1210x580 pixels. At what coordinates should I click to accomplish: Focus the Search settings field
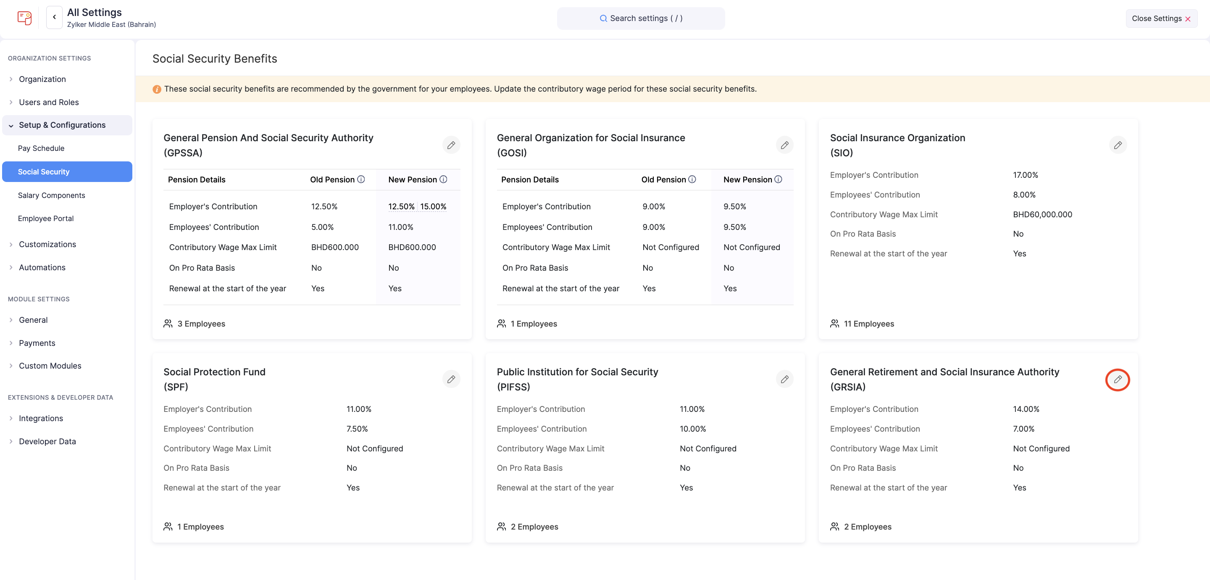[x=640, y=18]
